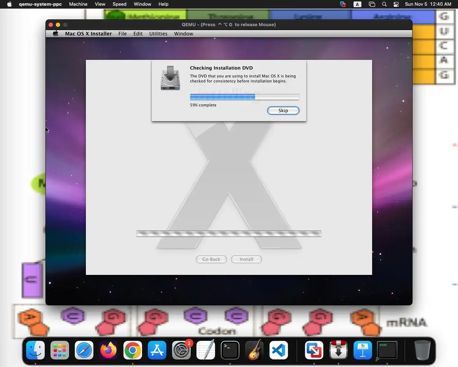458x367 pixels.
Task: Open the guest File menu
Action: [122, 34]
